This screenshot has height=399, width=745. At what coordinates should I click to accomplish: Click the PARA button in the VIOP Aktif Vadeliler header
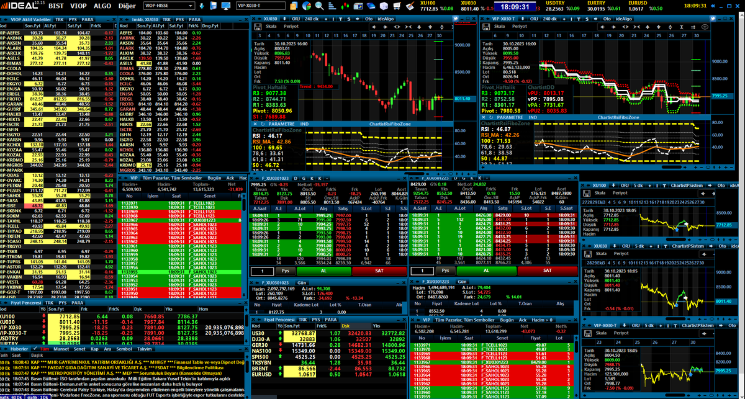pyautogui.click(x=87, y=20)
